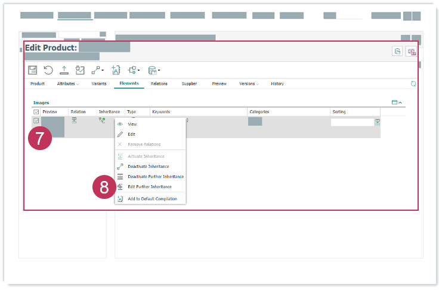Click the Undo arrow toolbar icon
442x290 pixels.
point(48,70)
